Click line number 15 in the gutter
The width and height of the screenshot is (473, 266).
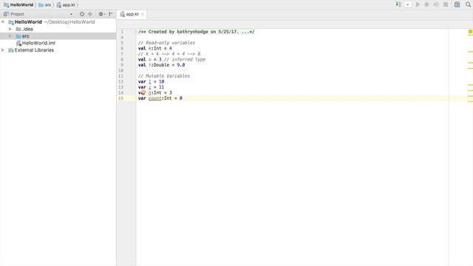(121, 98)
